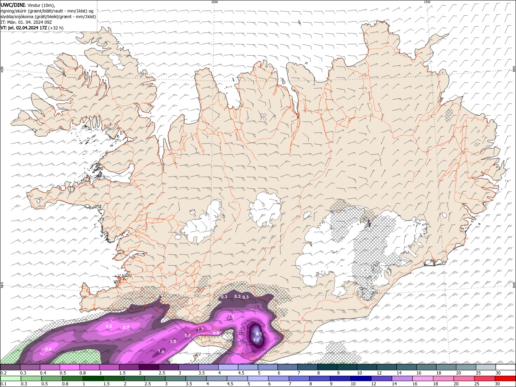Select the snow legend swatch between 1 and 1.5
The image size is (516, 387).
pyautogui.click(x=109, y=367)
